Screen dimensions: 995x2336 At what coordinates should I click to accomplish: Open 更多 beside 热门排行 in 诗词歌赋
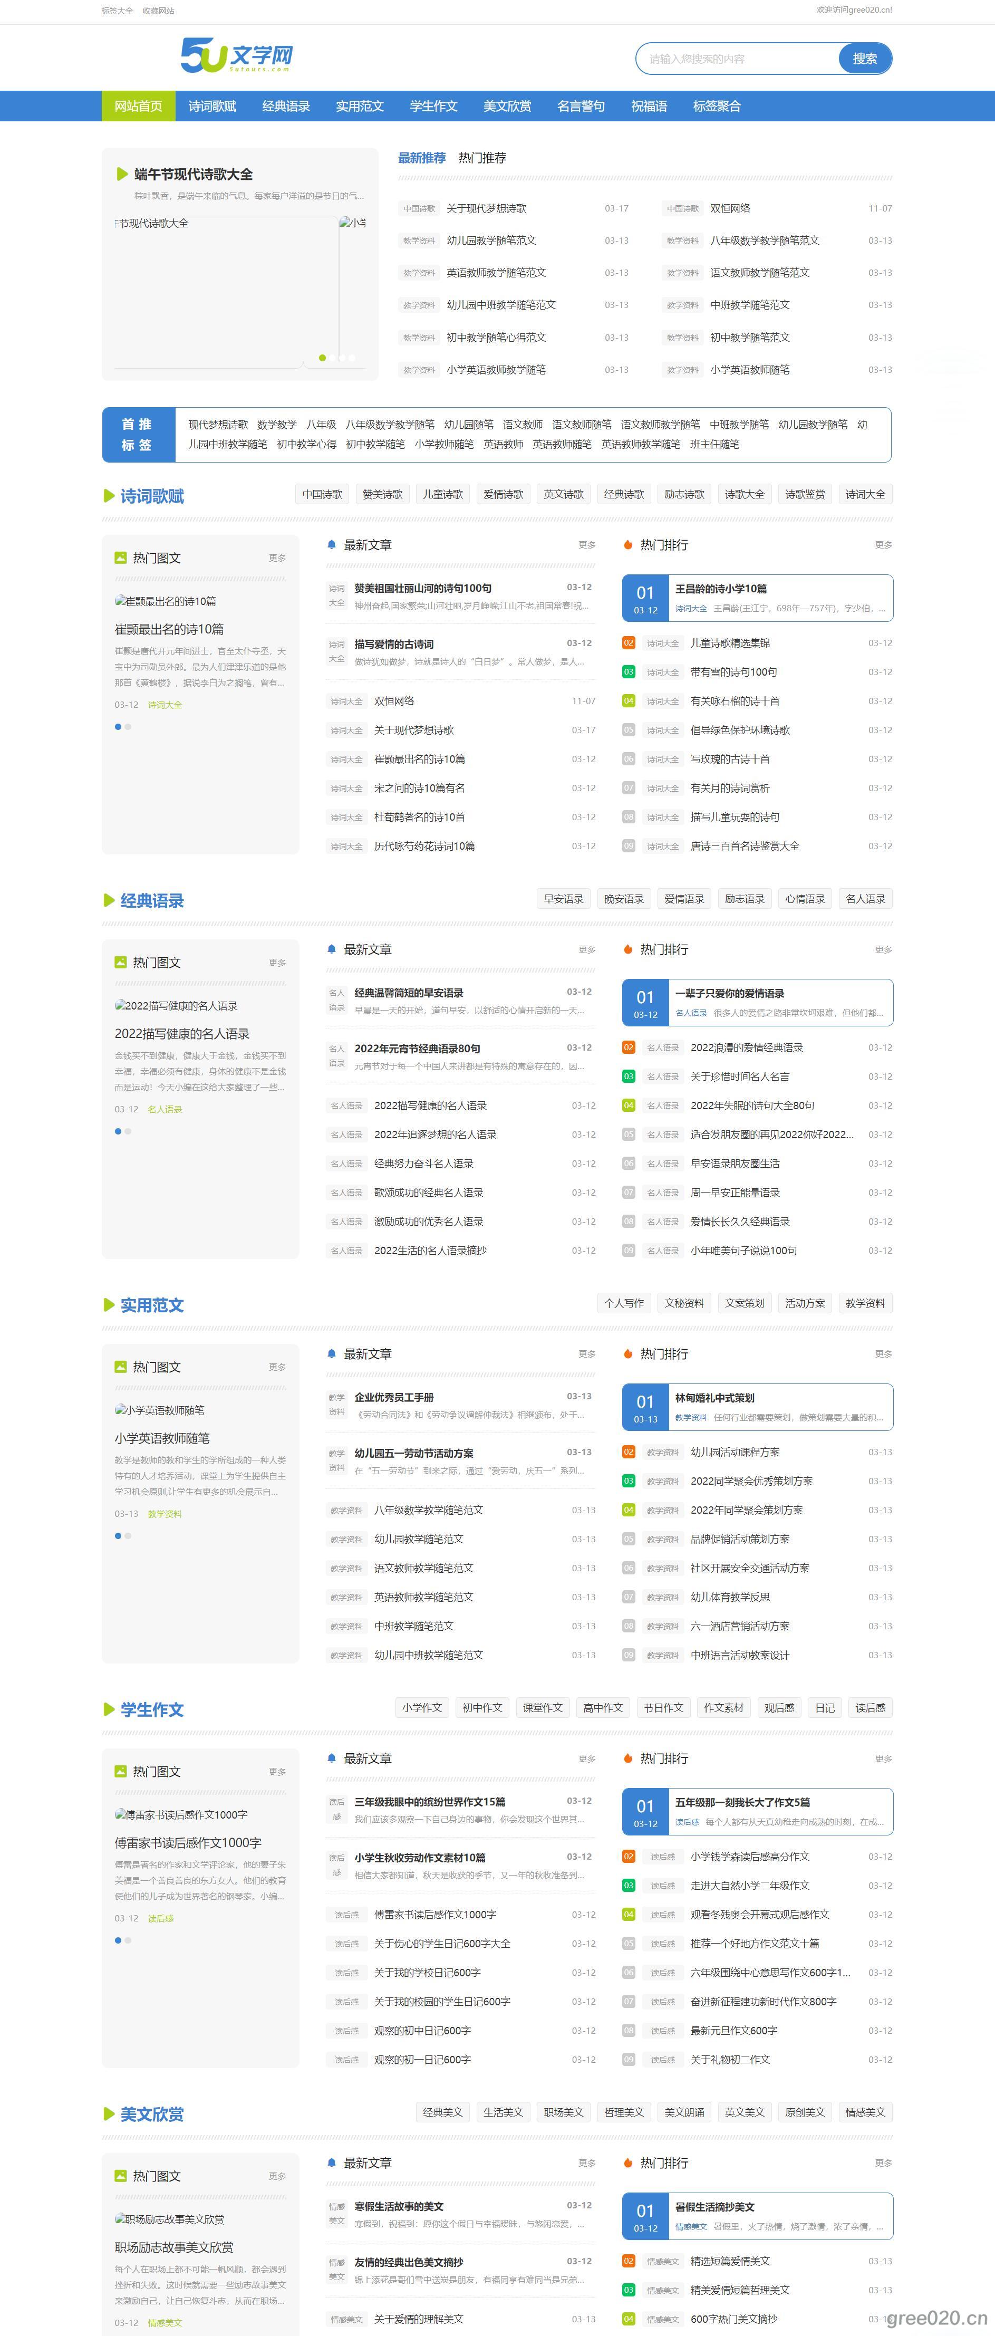(x=883, y=545)
